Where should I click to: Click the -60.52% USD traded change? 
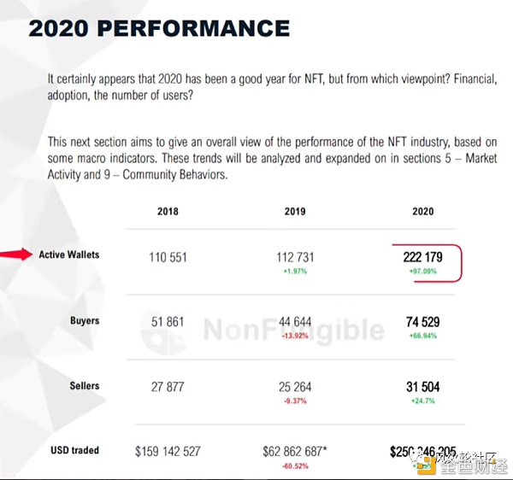pos(295,466)
